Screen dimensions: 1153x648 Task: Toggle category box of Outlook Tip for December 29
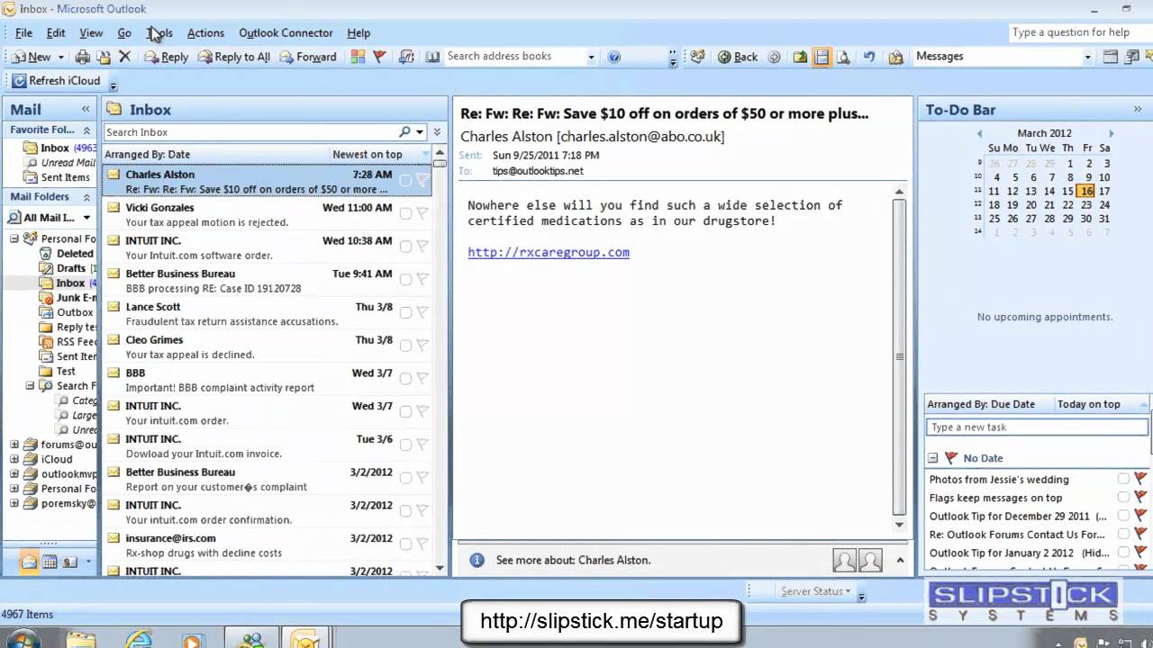tap(1123, 516)
